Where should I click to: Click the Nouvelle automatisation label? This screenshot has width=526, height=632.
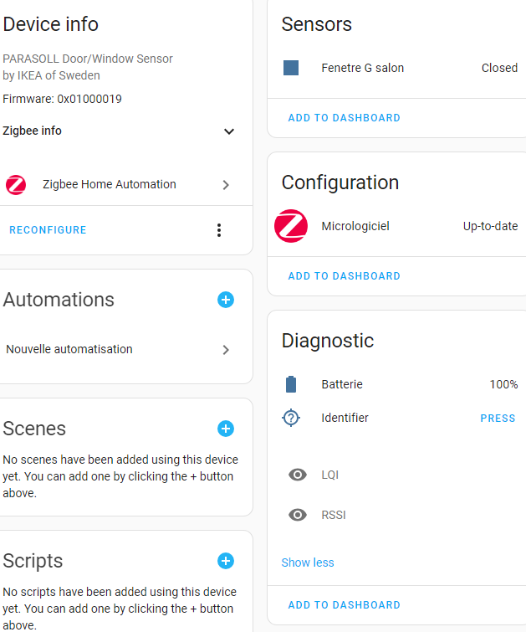69,349
